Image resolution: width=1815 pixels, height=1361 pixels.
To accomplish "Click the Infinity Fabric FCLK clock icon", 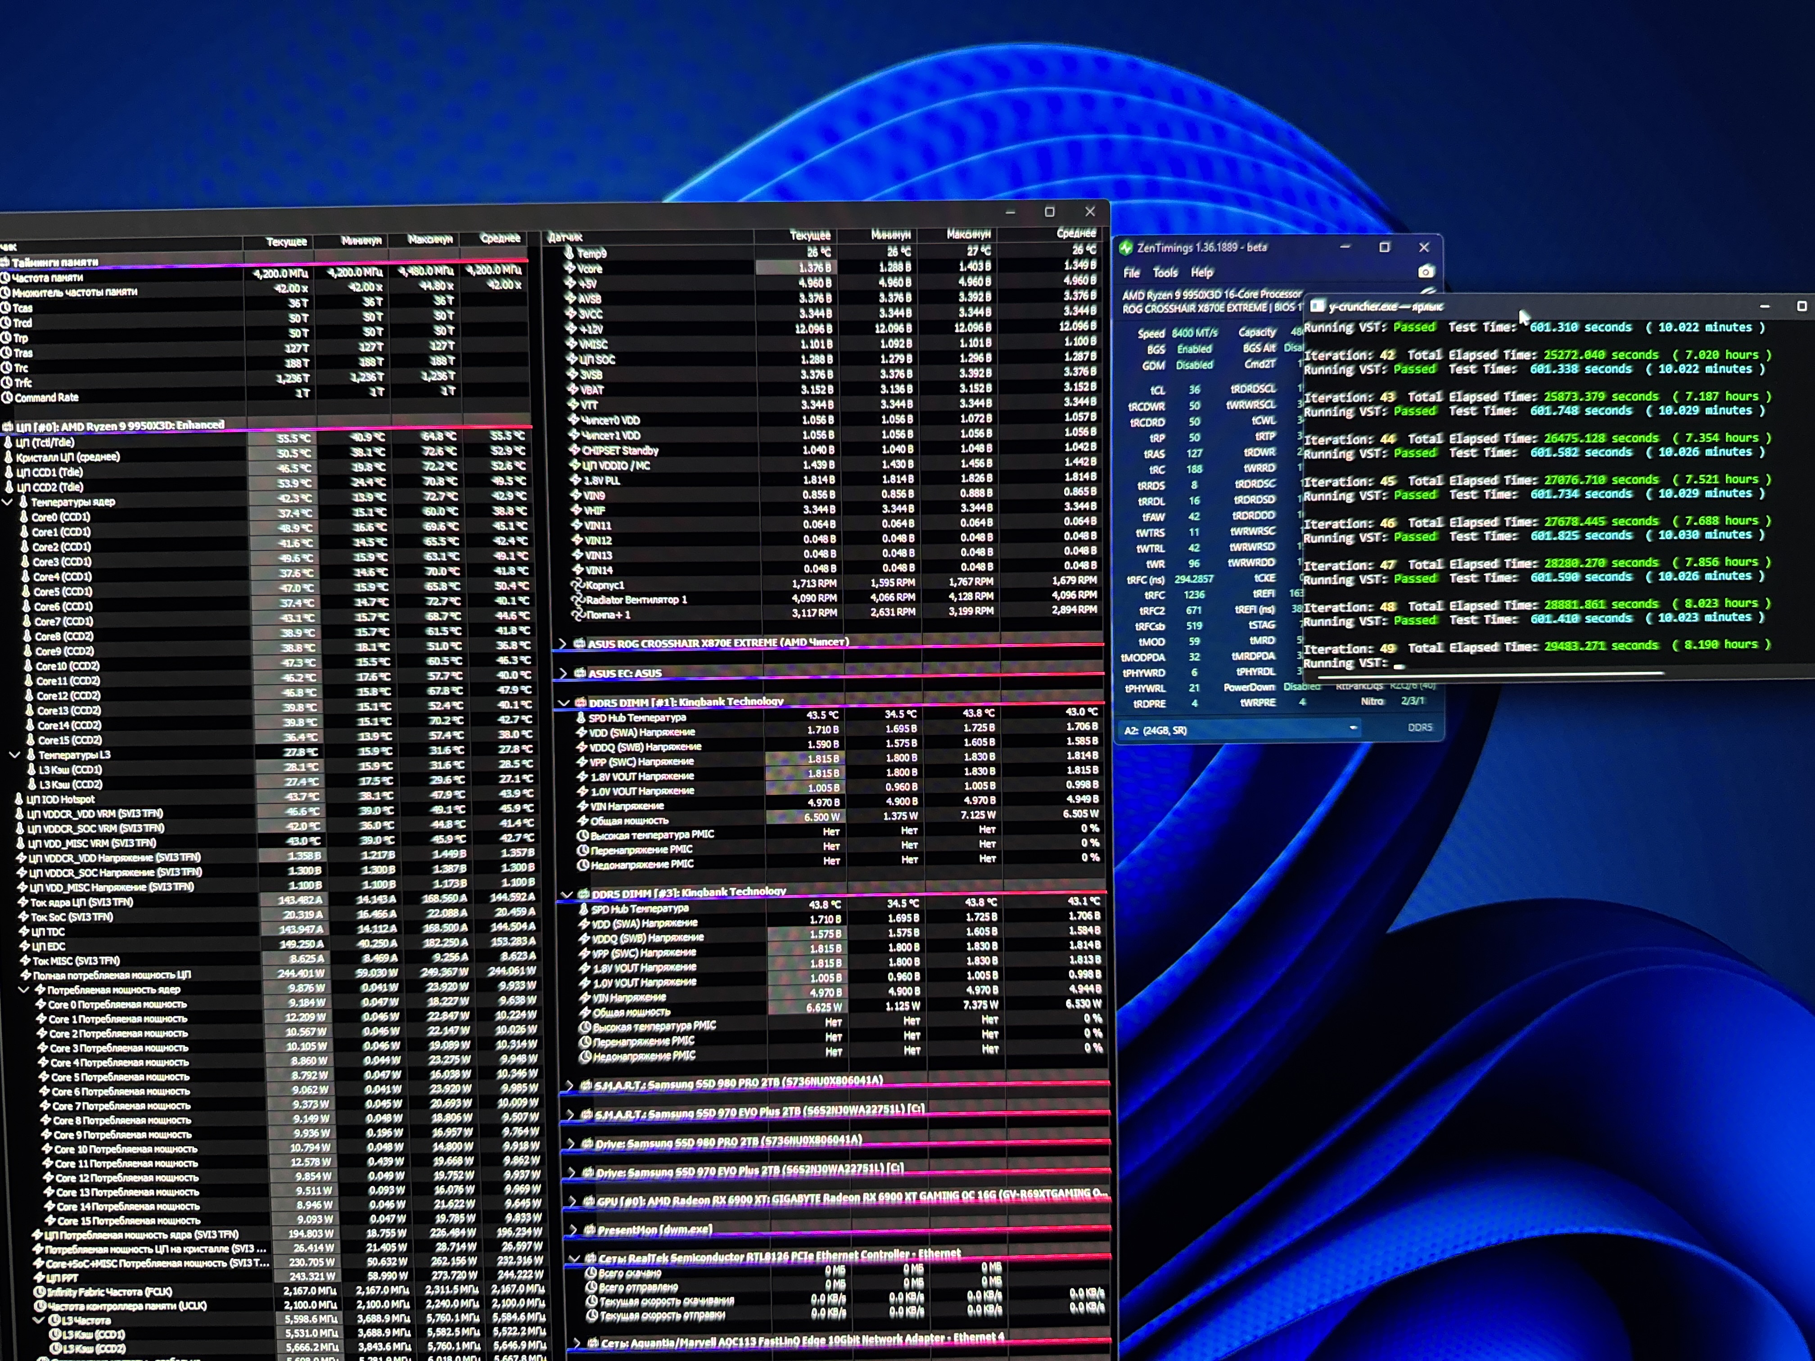I will pos(39,1292).
